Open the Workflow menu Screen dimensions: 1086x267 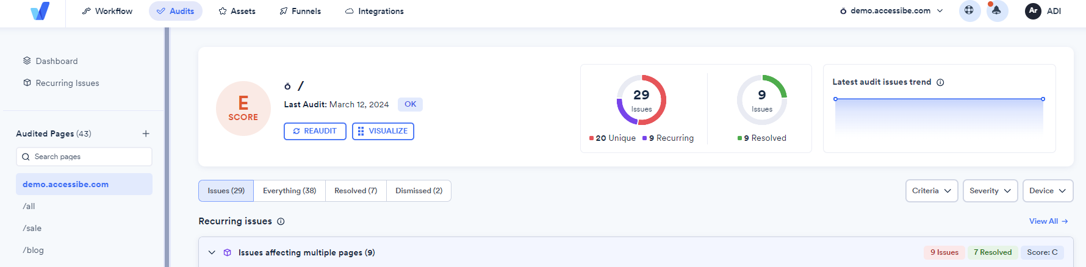[107, 11]
